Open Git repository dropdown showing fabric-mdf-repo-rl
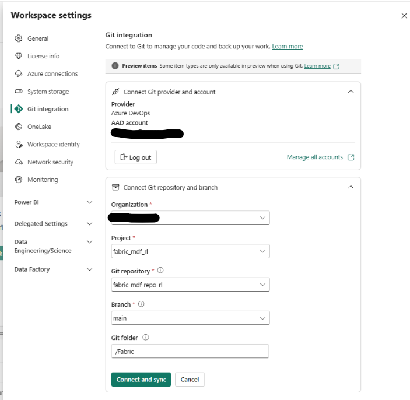This screenshot has width=410, height=400. (190, 285)
